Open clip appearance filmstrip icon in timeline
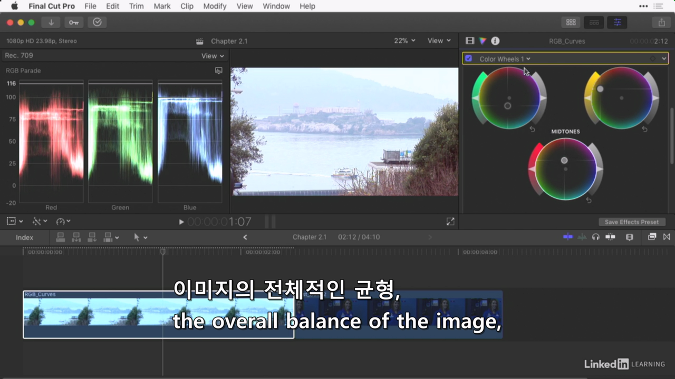Image resolution: width=675 pixels, height=379 pixels. click(x=629, y=237)
